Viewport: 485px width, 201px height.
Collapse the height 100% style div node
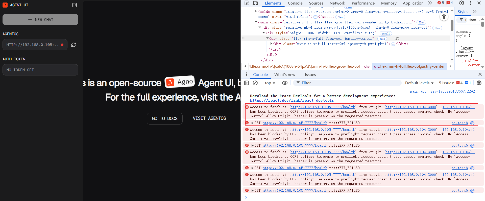(x=264, y=33)
